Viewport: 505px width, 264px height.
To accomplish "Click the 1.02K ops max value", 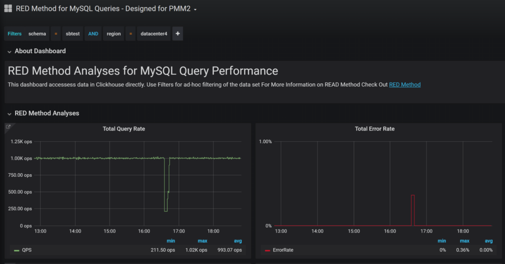I will (196, 250).
